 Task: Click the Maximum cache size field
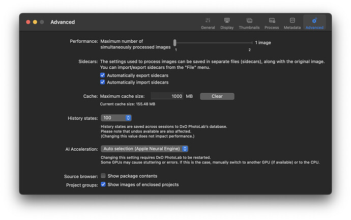point(167,96)
